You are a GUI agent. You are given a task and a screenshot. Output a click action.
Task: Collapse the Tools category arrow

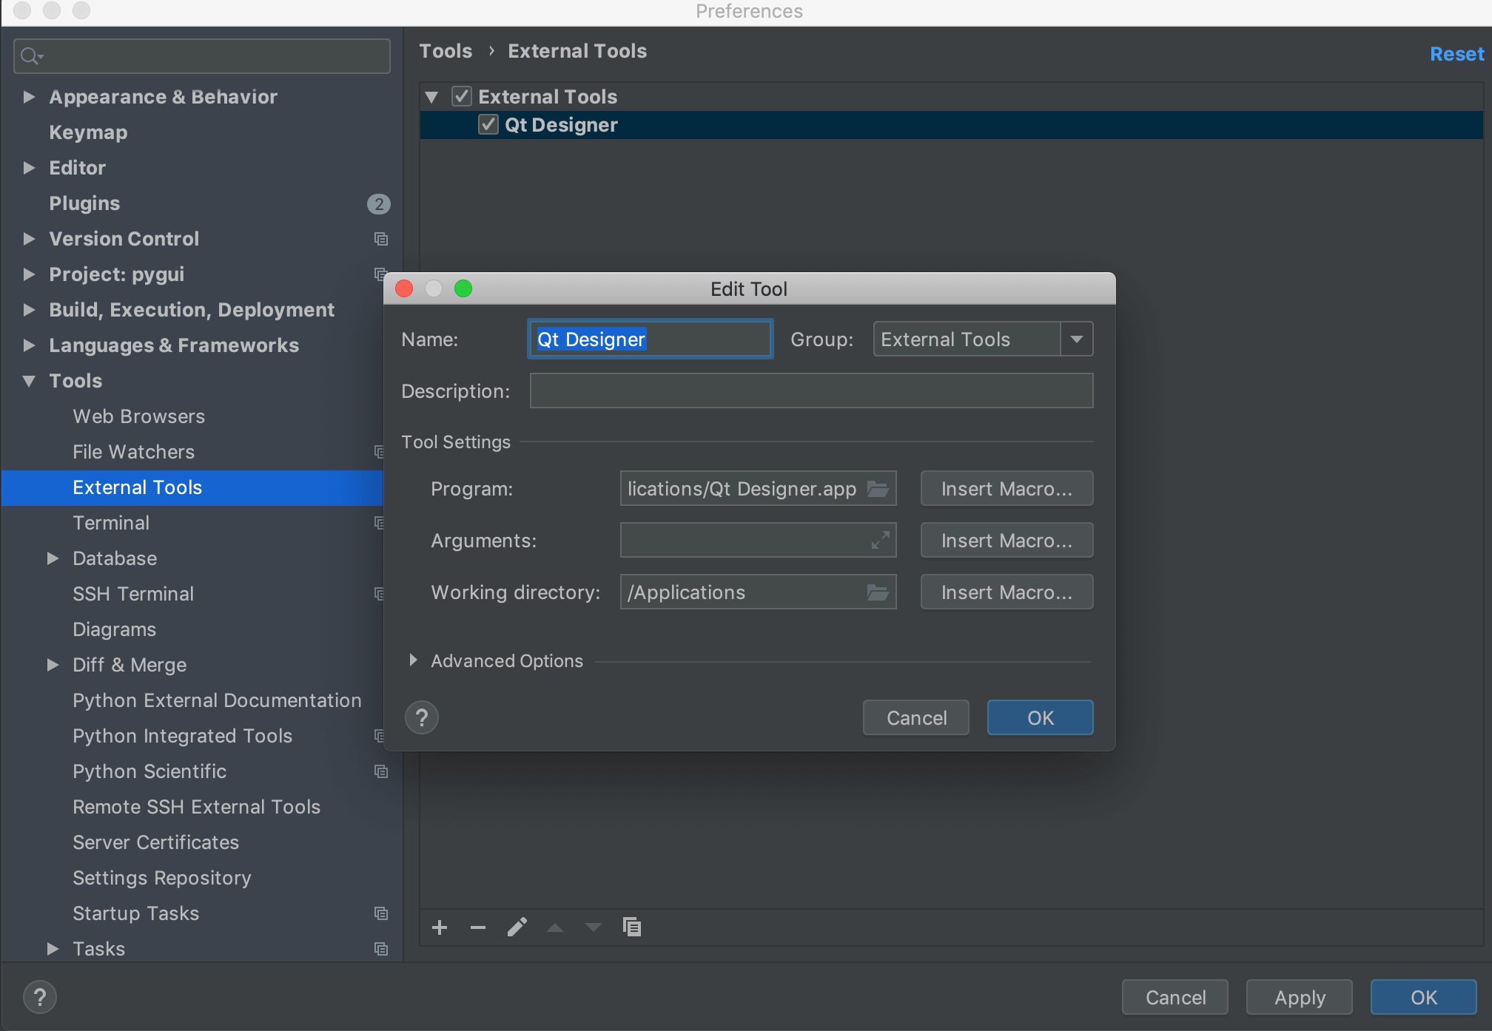pos(30,381)
